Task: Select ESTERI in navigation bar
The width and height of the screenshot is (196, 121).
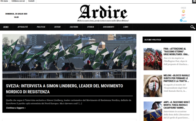Action: pyautogui.click(x=57, y=27)
